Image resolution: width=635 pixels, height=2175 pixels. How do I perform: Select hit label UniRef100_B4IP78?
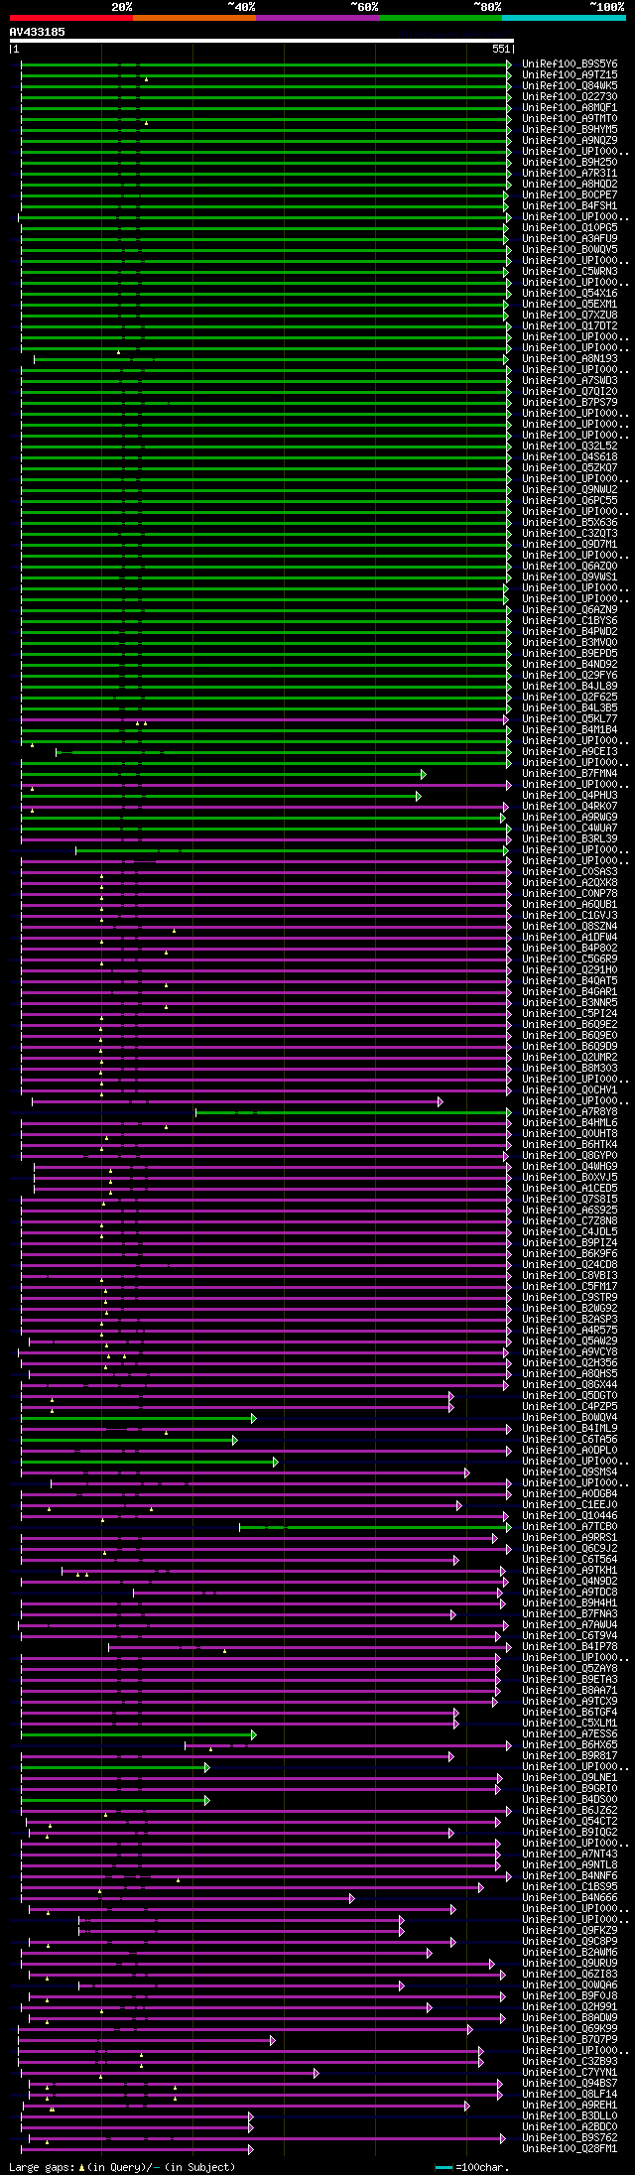(x=570, y=1646)
